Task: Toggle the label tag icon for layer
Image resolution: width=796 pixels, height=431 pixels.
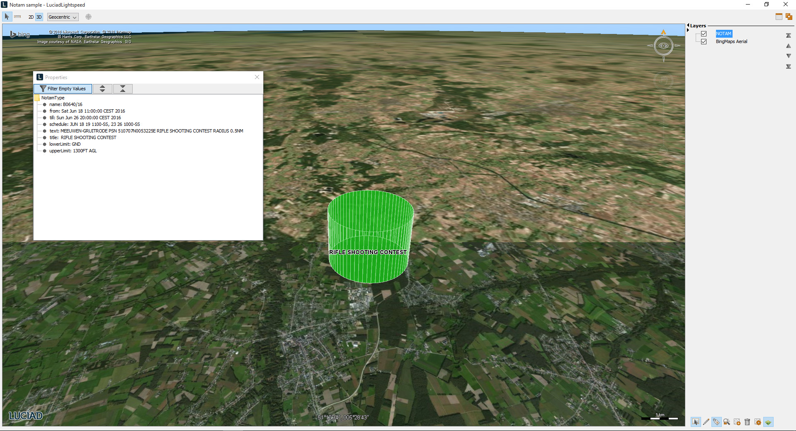Action: pos(716,422)
